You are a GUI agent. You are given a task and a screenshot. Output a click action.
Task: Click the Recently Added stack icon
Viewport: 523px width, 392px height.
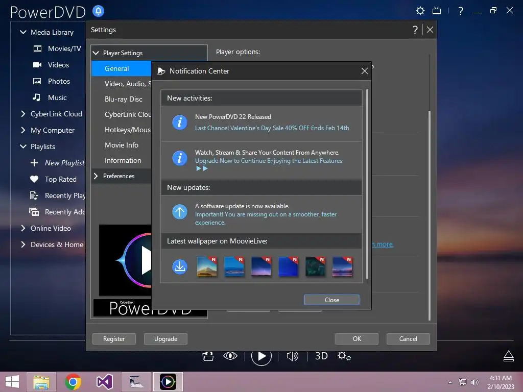click(34, 212)
